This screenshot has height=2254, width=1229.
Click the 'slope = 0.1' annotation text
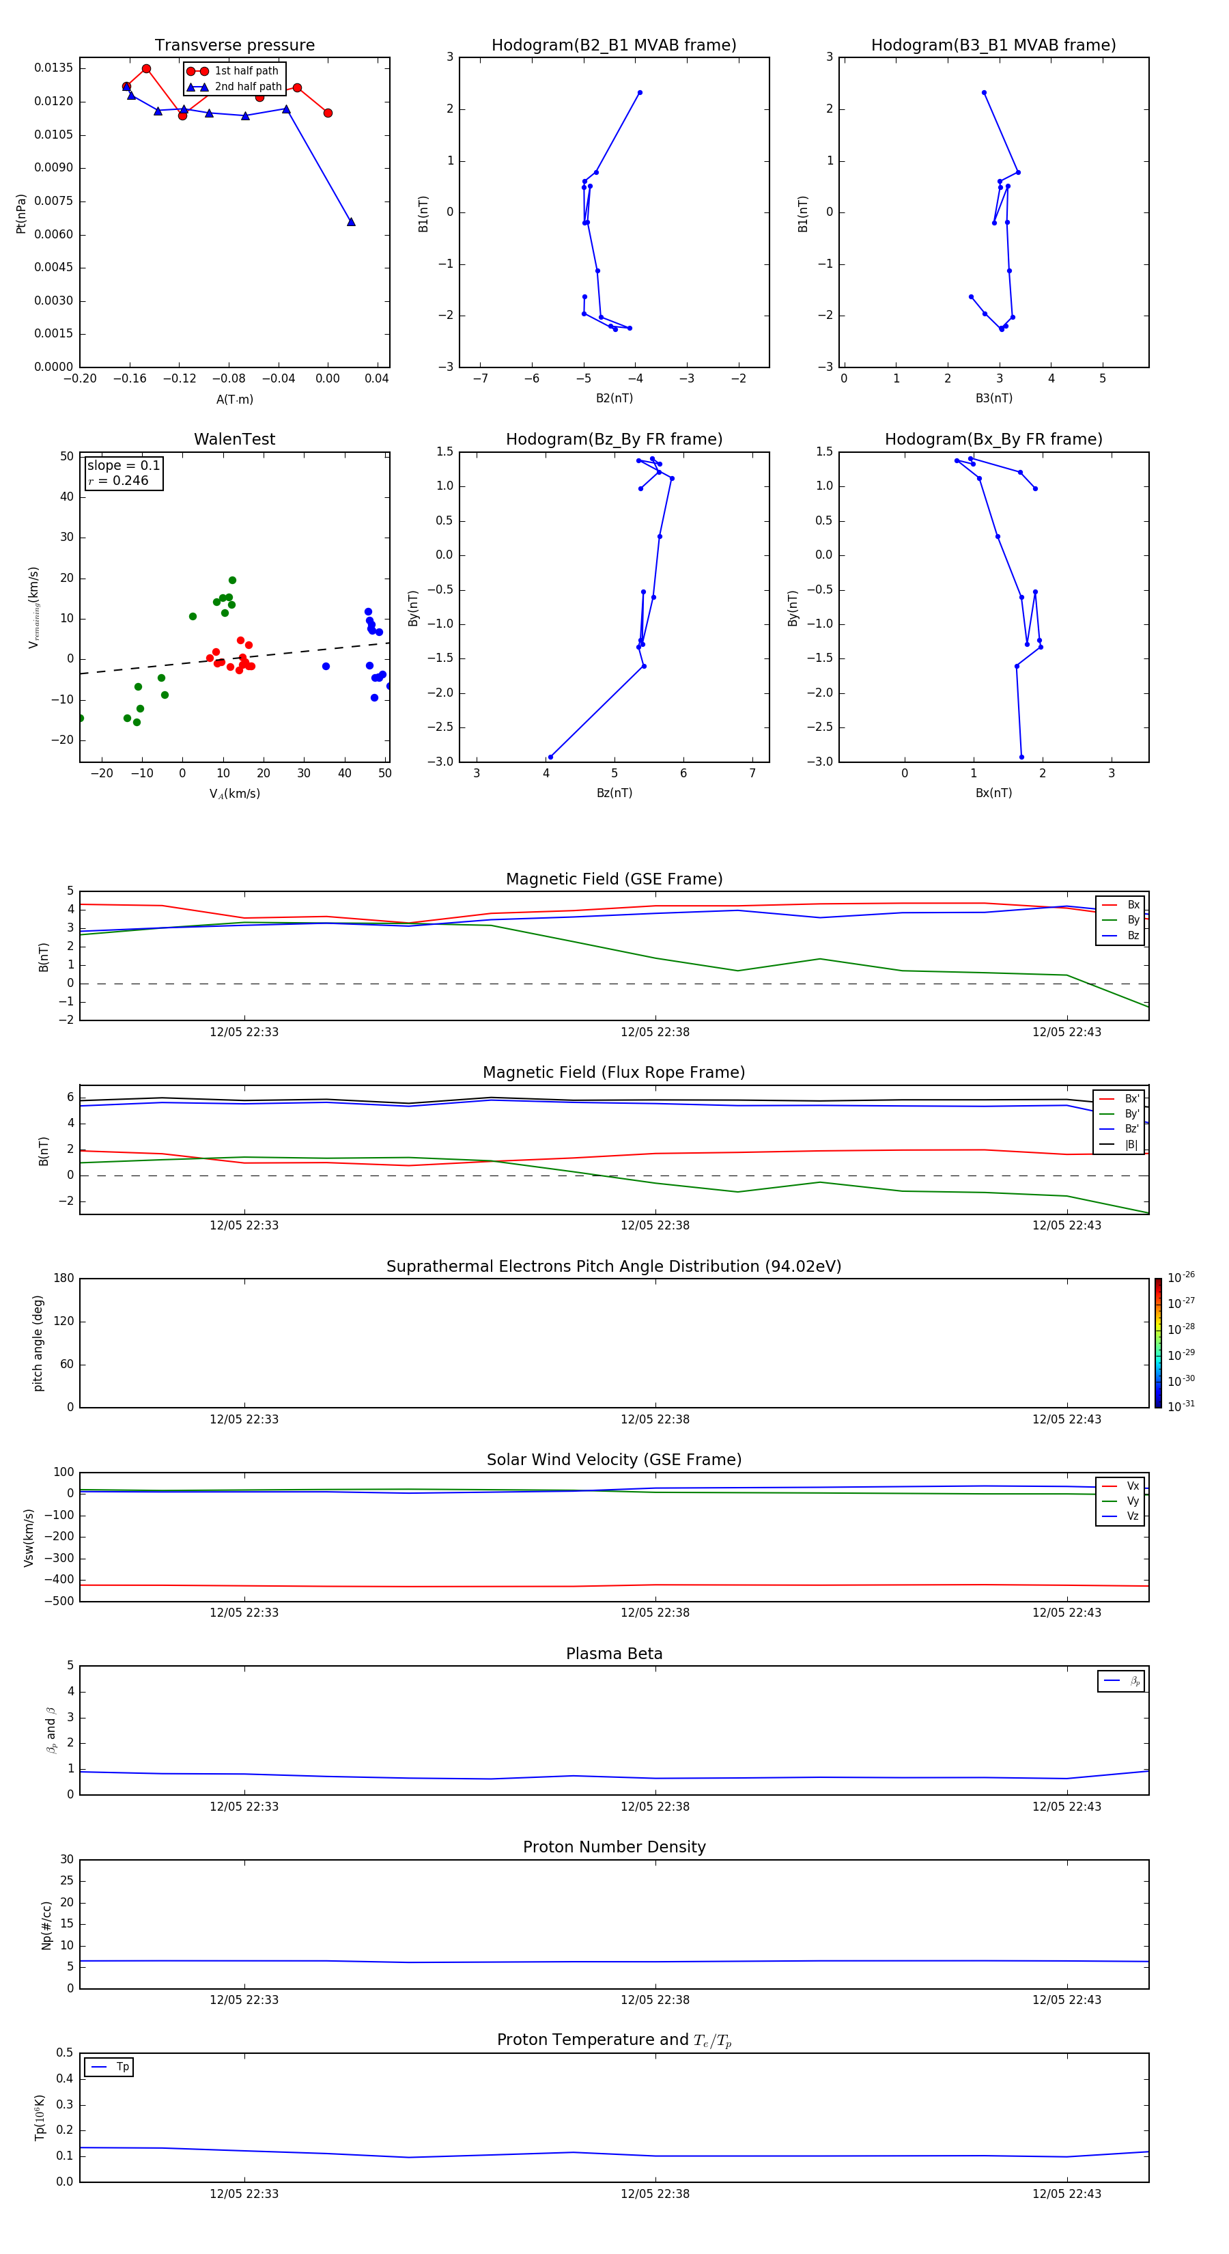[124, 466]
